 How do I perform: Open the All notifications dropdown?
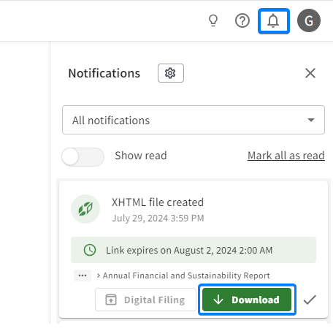pyautogui.click(x=194, y=120)
